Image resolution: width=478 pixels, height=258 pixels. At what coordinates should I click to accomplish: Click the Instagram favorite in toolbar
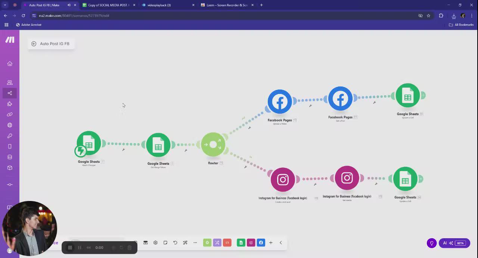point(251,243)
